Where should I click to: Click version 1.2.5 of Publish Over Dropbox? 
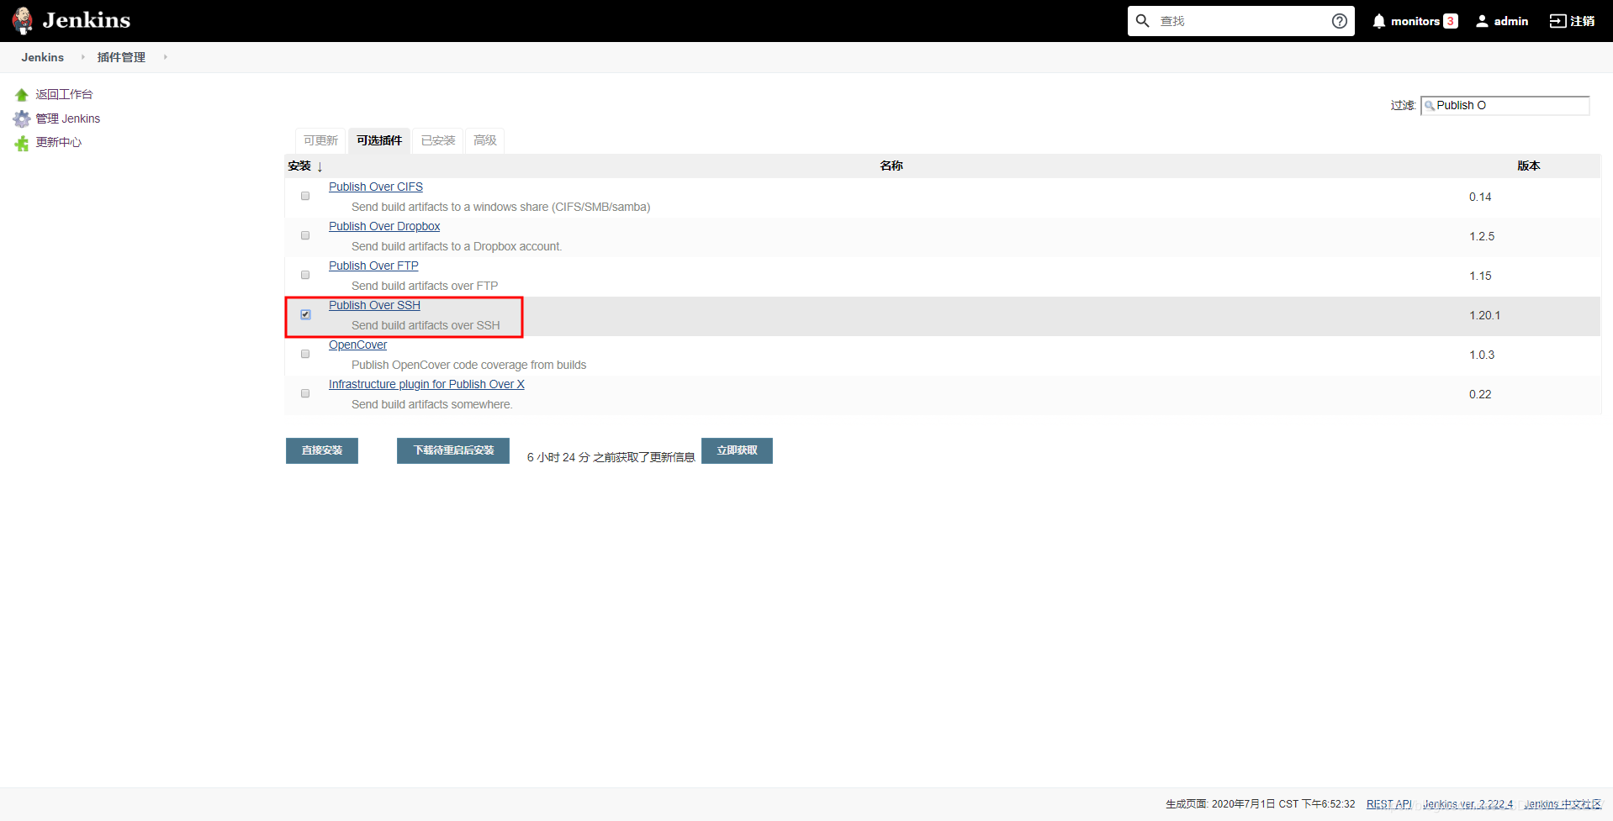pyautogui.click(x=1482, y=236)
